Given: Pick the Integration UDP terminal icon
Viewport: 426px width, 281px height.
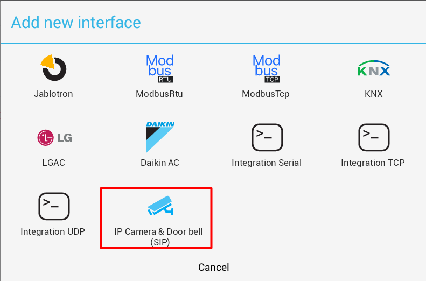Looking at the screenshot, I should pos(53,206).
